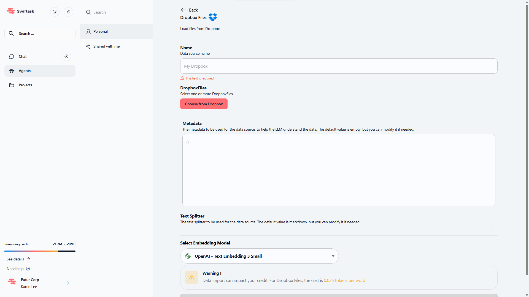529x297 pixels.
Task: Open help via question mark icon
Action: tap(28, 269)
